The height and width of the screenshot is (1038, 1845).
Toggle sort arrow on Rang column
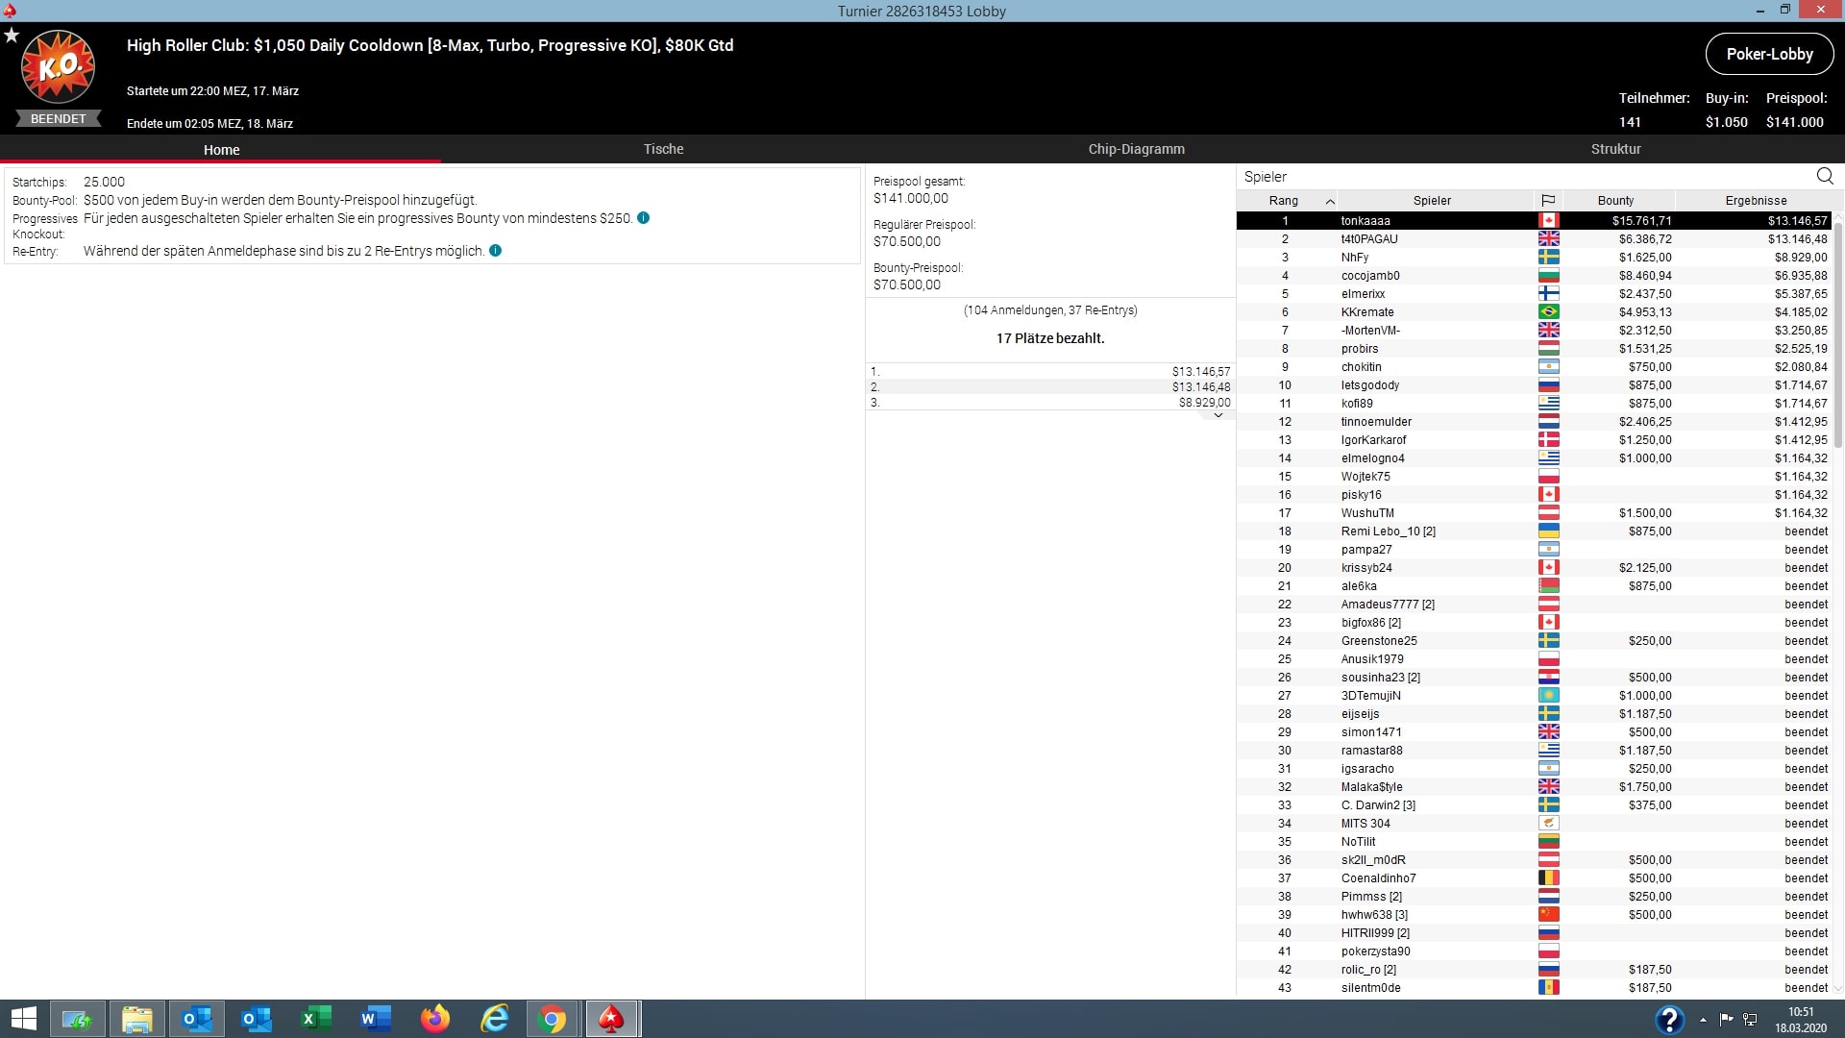pos(1330,201)
